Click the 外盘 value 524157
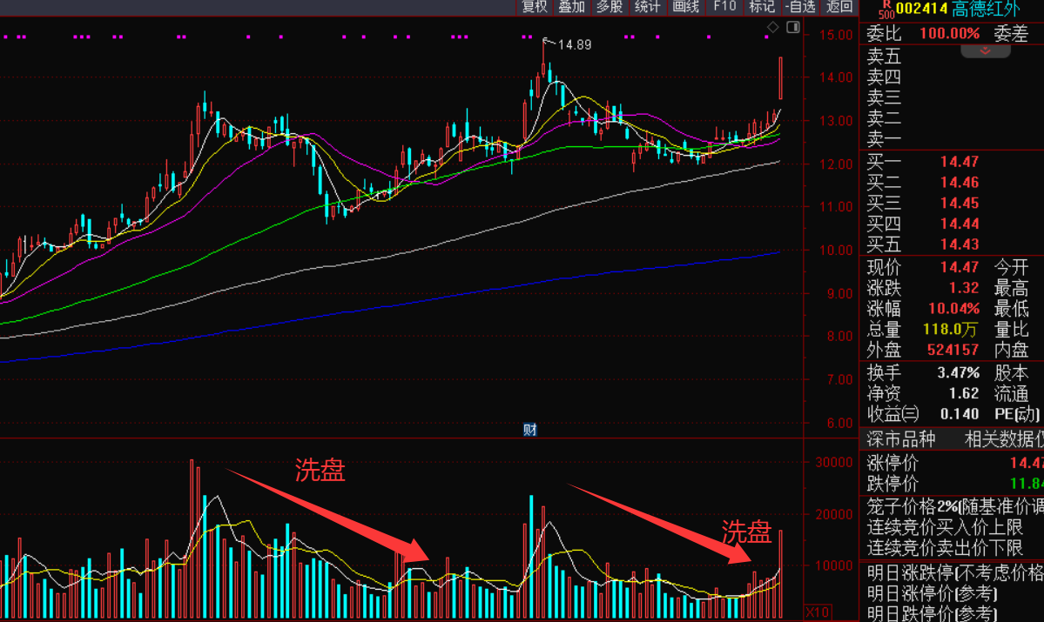This screenshot has width=1044, height=622. 953,350
